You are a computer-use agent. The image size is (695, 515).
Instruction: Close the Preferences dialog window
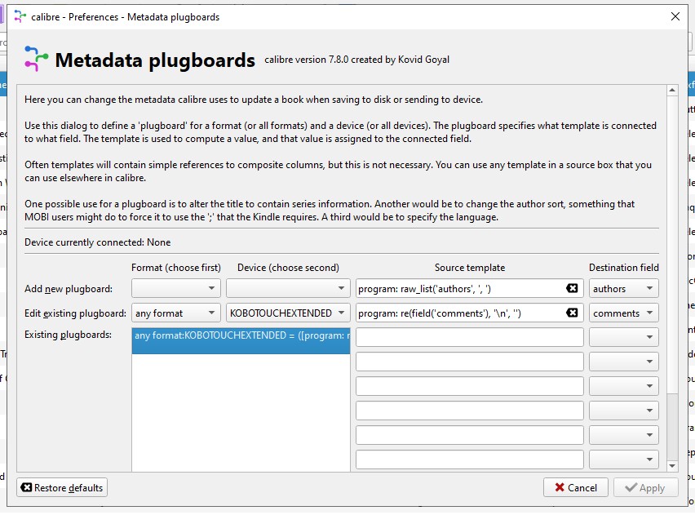pyautogui.click(x=675, y=16)
